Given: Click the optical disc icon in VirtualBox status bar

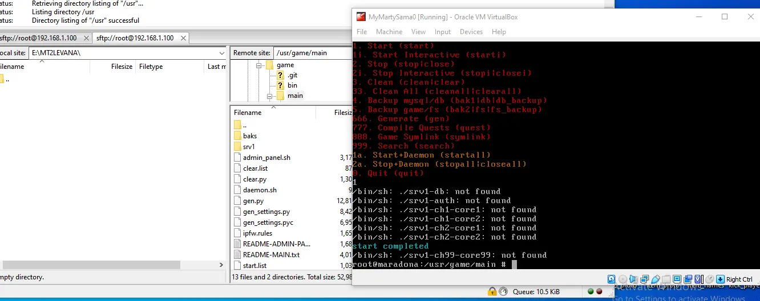Looking at the screenshot, I should point(622,279).
